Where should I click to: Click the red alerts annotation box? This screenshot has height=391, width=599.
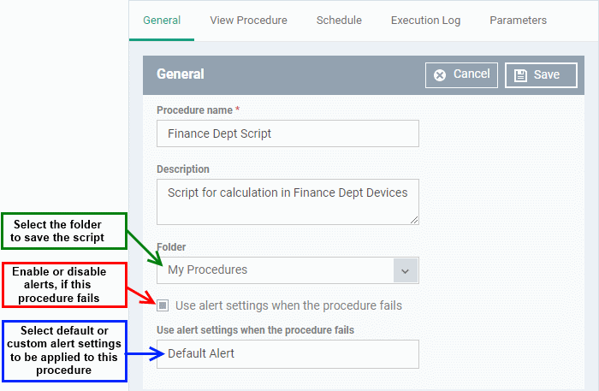[x=64, y=285]
